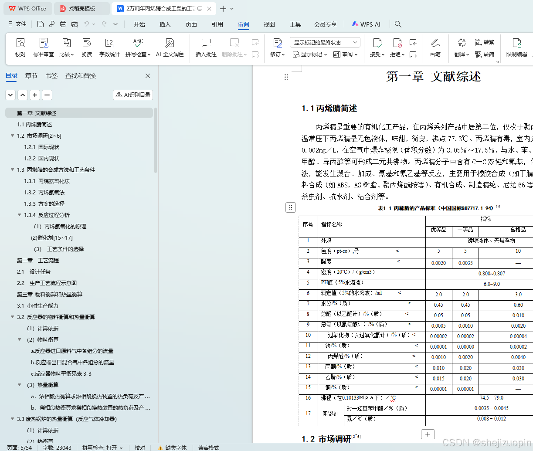Open a new tab with the plus button

(223, 9)
